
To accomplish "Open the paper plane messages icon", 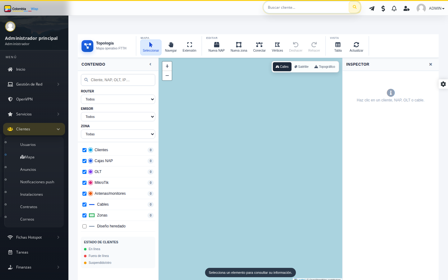I will coord(372,8).
